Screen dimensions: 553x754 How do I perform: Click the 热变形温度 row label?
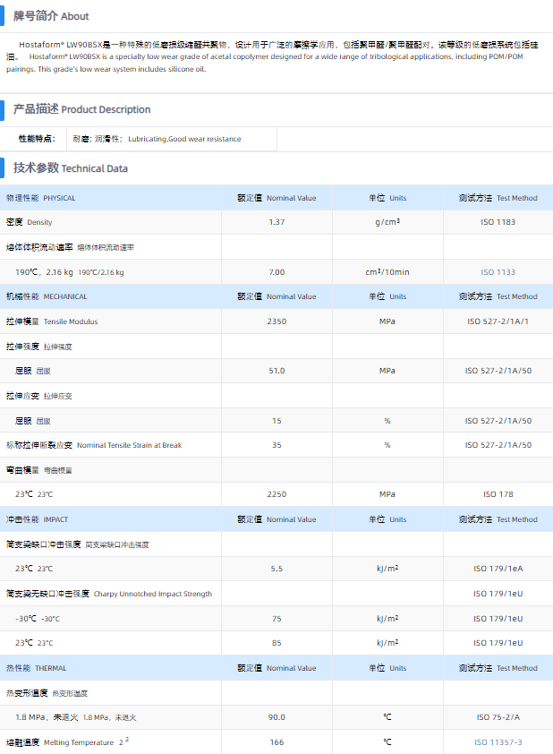pos(47,693)
